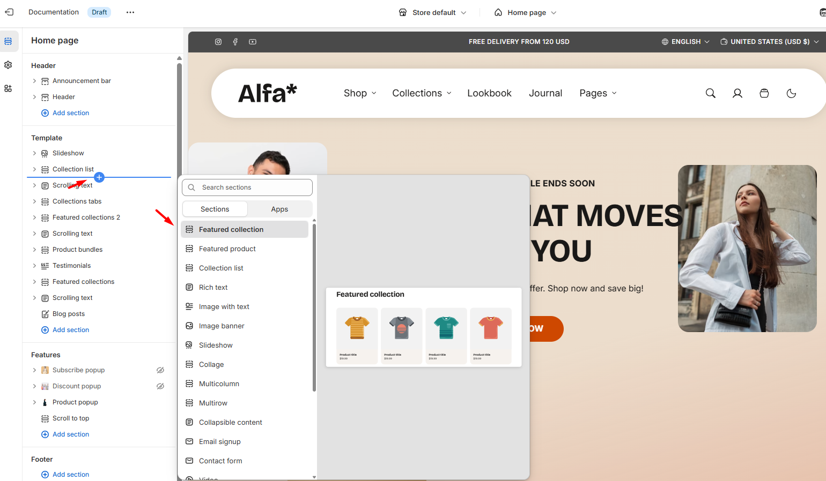Select Blog posts section in sidebar
The image size is (826, 481).
pos(69,314)
